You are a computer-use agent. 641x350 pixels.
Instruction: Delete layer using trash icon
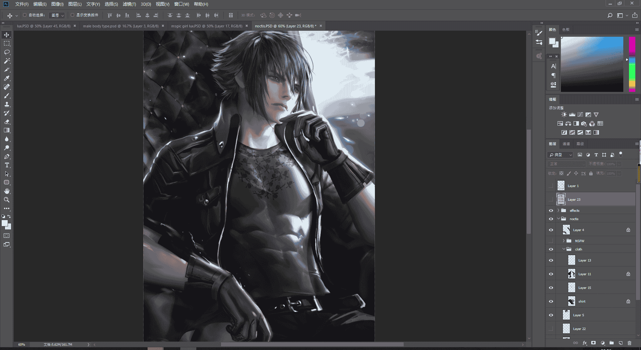(629, 343)
